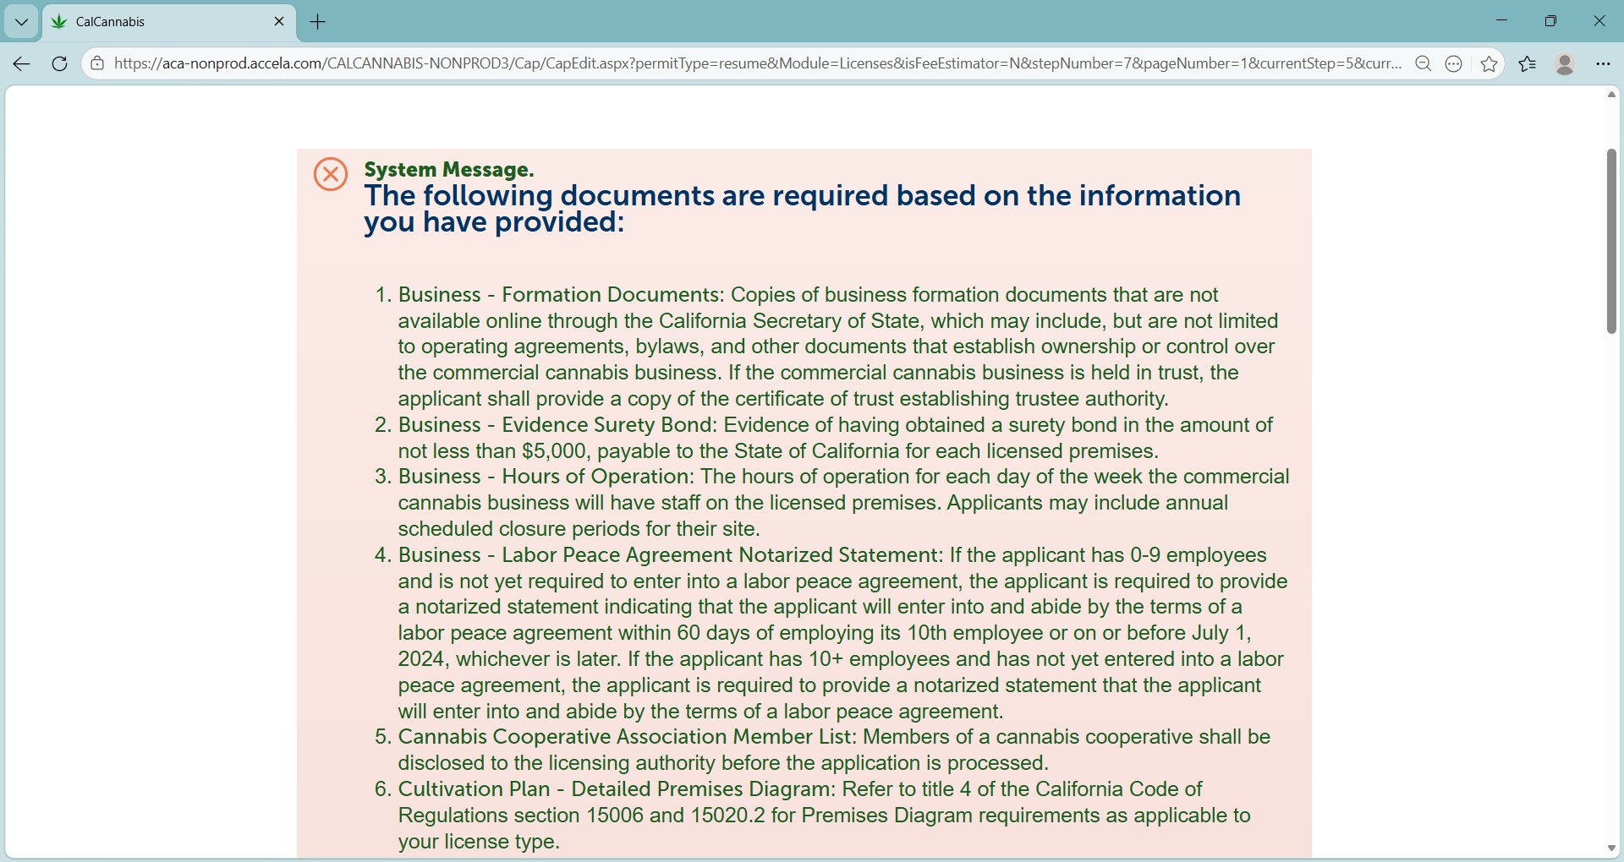This screenshot has height=862, width=1624.
Task: Click 'Cannabis Cooperative Association Member List' text
Action: pos(627,737)
